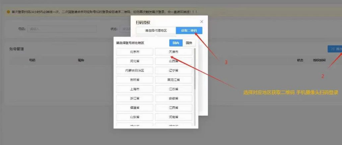Click the blue 首次 login button
This screenshot has width=342, height=145.
tap(335, 49)
